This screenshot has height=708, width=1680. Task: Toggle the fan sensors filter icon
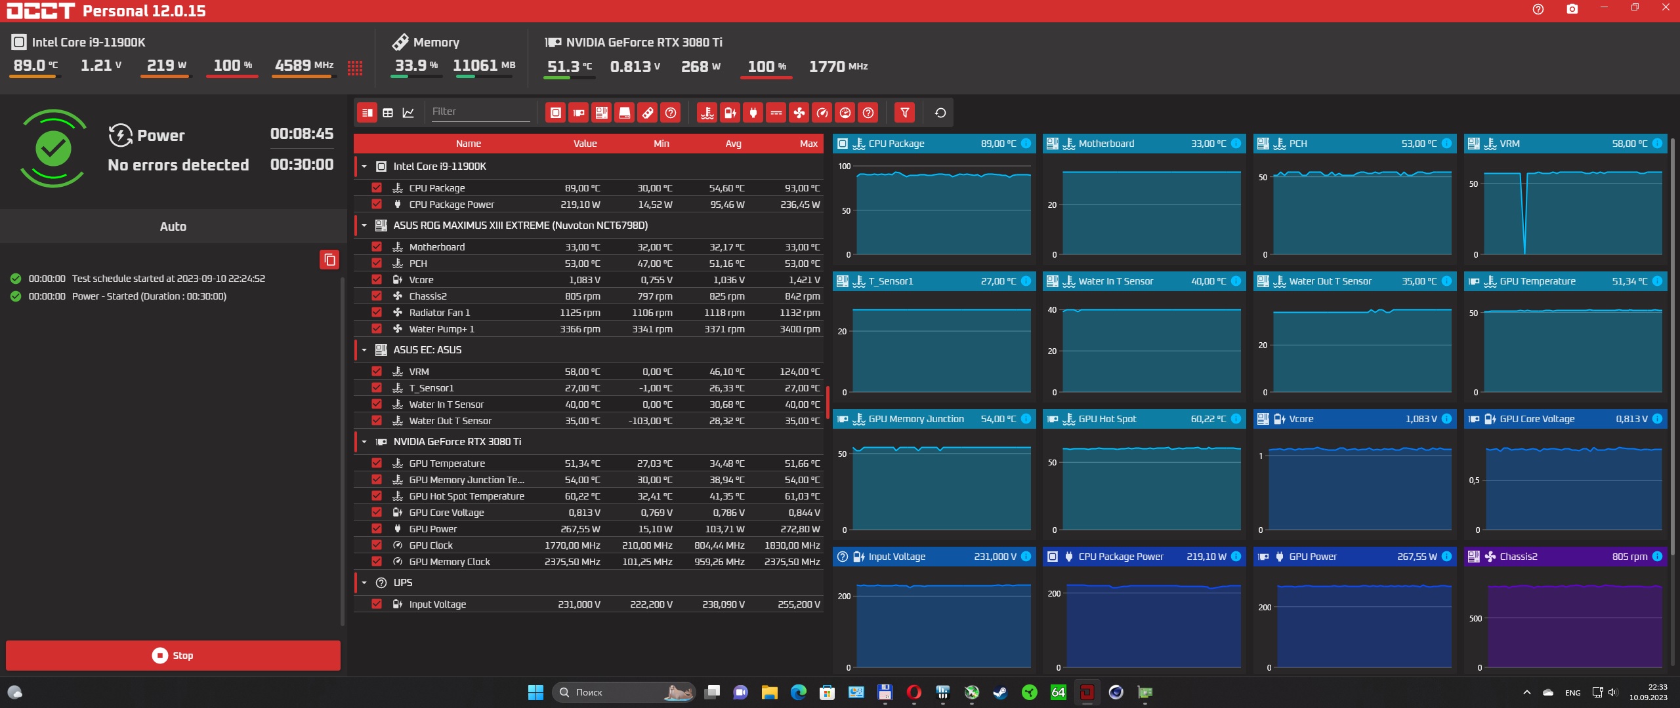coord(799,113)
